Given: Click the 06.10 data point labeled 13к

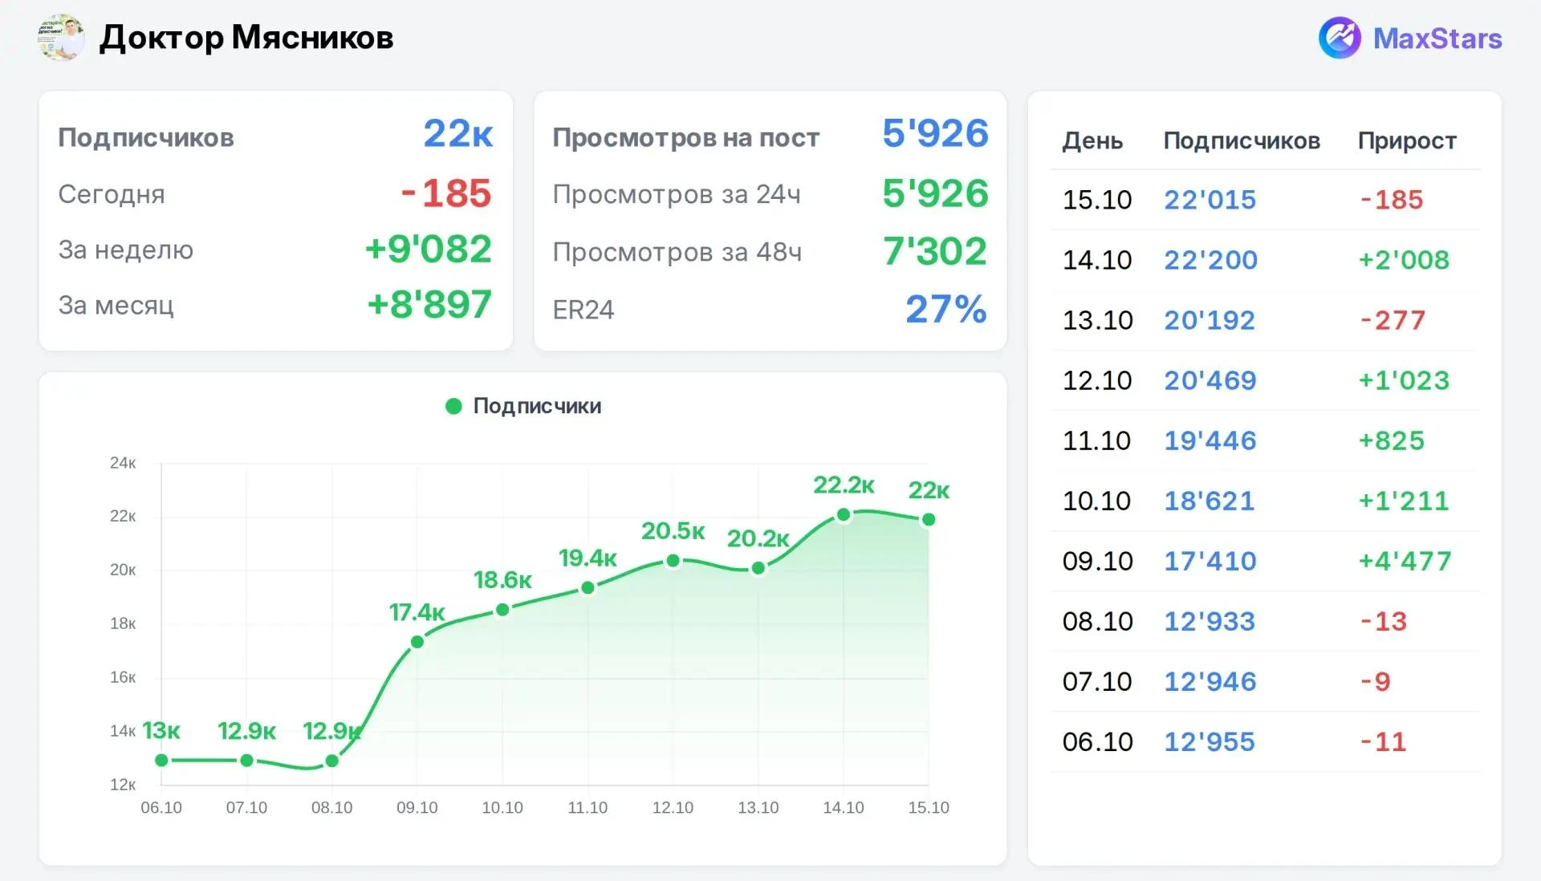Looking at the screenshot, I should 161,760.
